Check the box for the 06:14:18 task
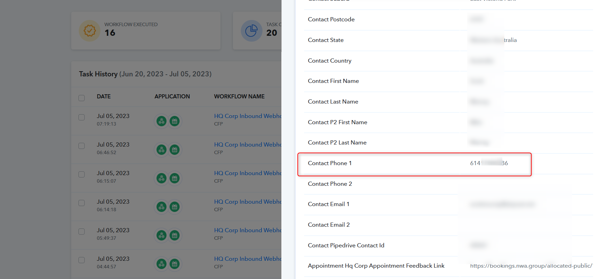This screenshot has height=279, width=601. click(82, 203)
